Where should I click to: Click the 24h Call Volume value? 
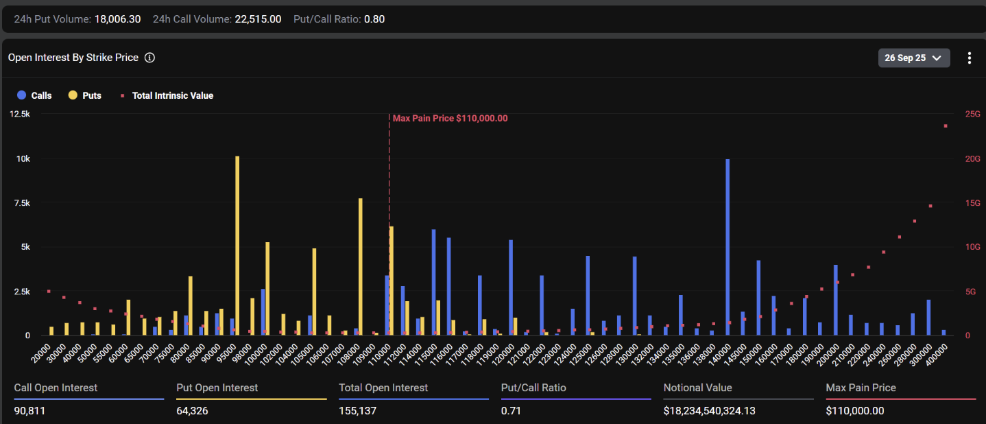(x=258, y=19)
